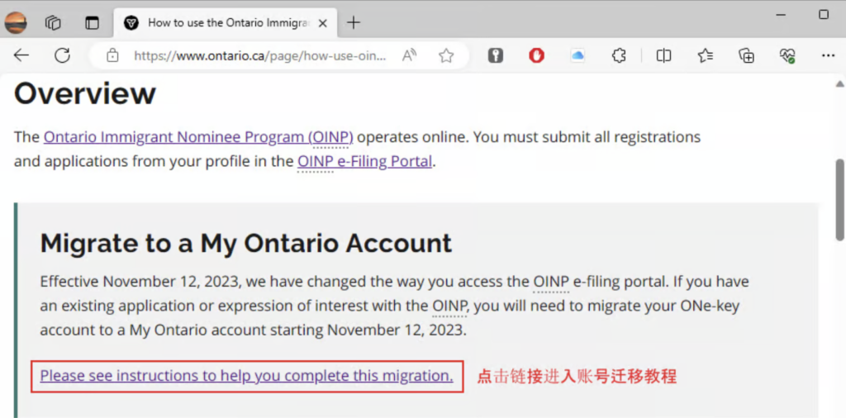The image size is (846, 418).
Task: Click the scrollbar up arrow
Action: coord(839,83)
